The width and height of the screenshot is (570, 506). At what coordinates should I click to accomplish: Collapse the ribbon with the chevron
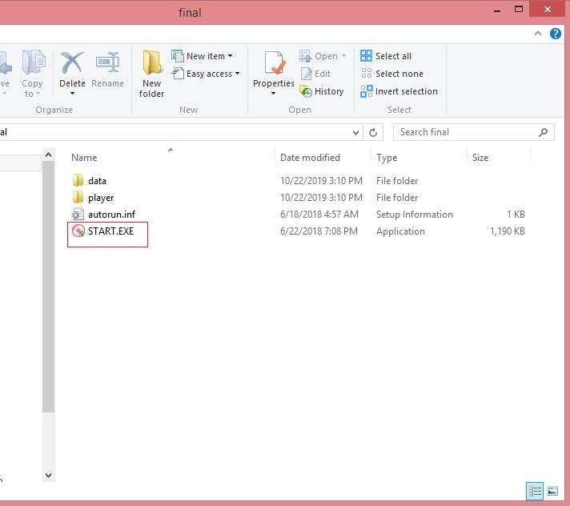click(x=538, y=34)
